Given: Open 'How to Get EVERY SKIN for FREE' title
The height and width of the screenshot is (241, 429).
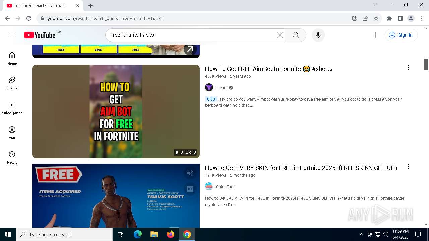Looking at the screenshot, I should 301,168.
